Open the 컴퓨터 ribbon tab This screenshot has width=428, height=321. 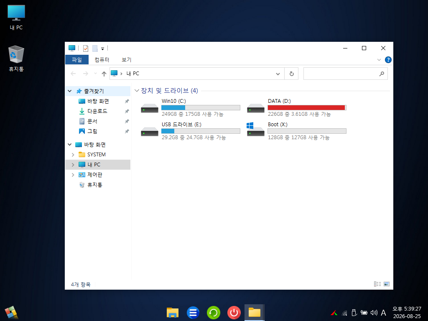pyautogui.click(x=102, y=59)
